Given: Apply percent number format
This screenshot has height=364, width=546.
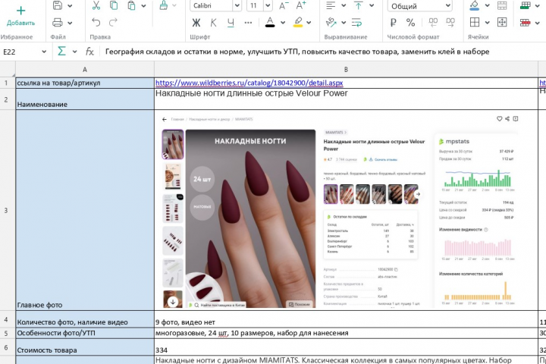Looking at the screenshot, I should tap(410, 23).
